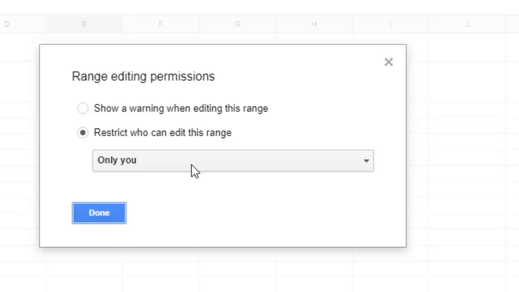This screenshot has width=519, height=292.
Task: Click the arrow on the Only you combo box
Action: (366, 161)
